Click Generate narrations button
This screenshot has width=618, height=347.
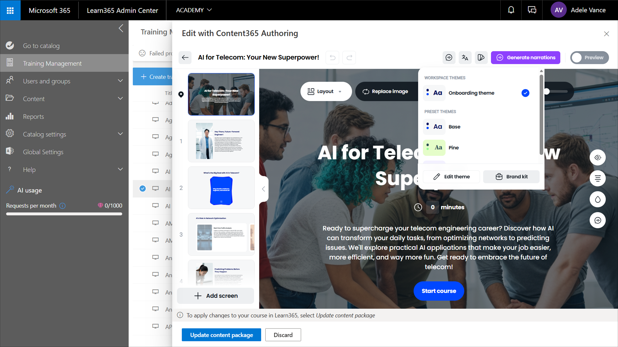[525, 58]
